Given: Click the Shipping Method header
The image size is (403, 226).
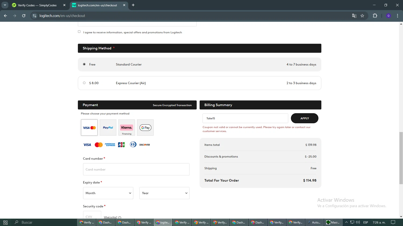Looking at the screenshot, I should (200, 48).
